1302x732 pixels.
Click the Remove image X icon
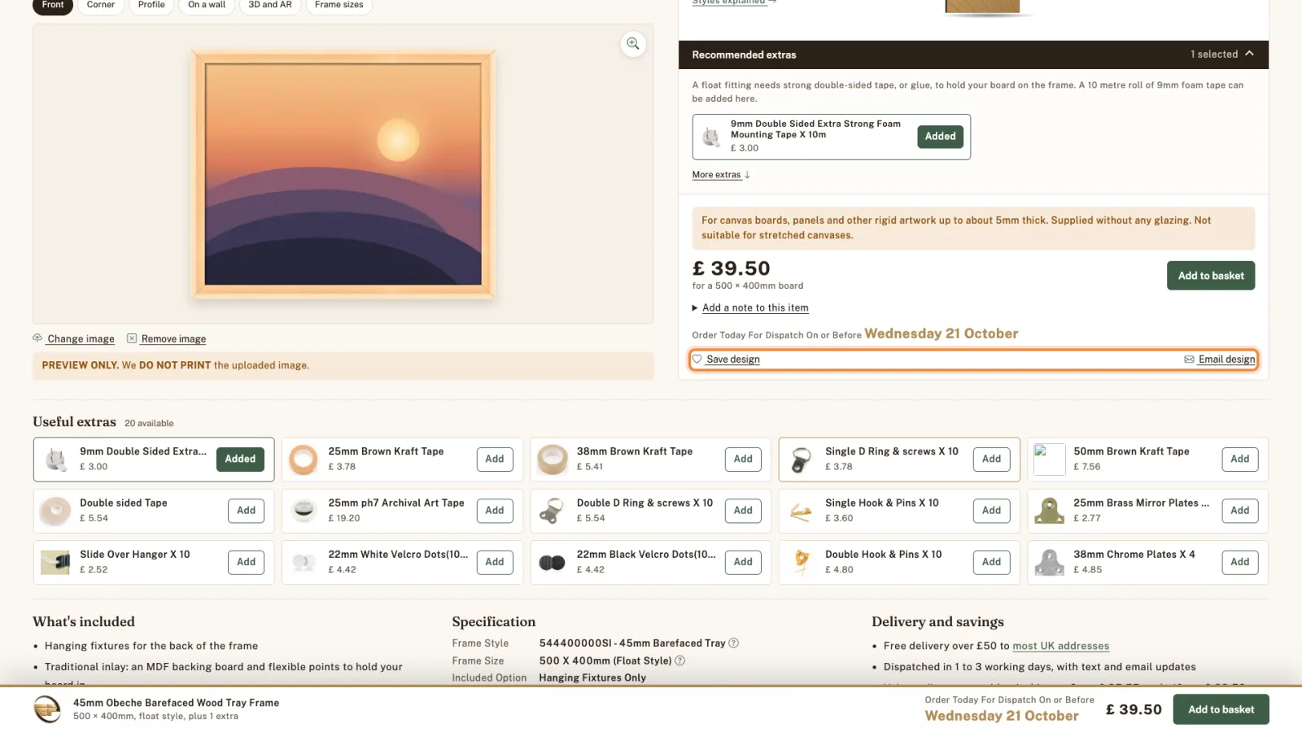(x=132, y=338)
